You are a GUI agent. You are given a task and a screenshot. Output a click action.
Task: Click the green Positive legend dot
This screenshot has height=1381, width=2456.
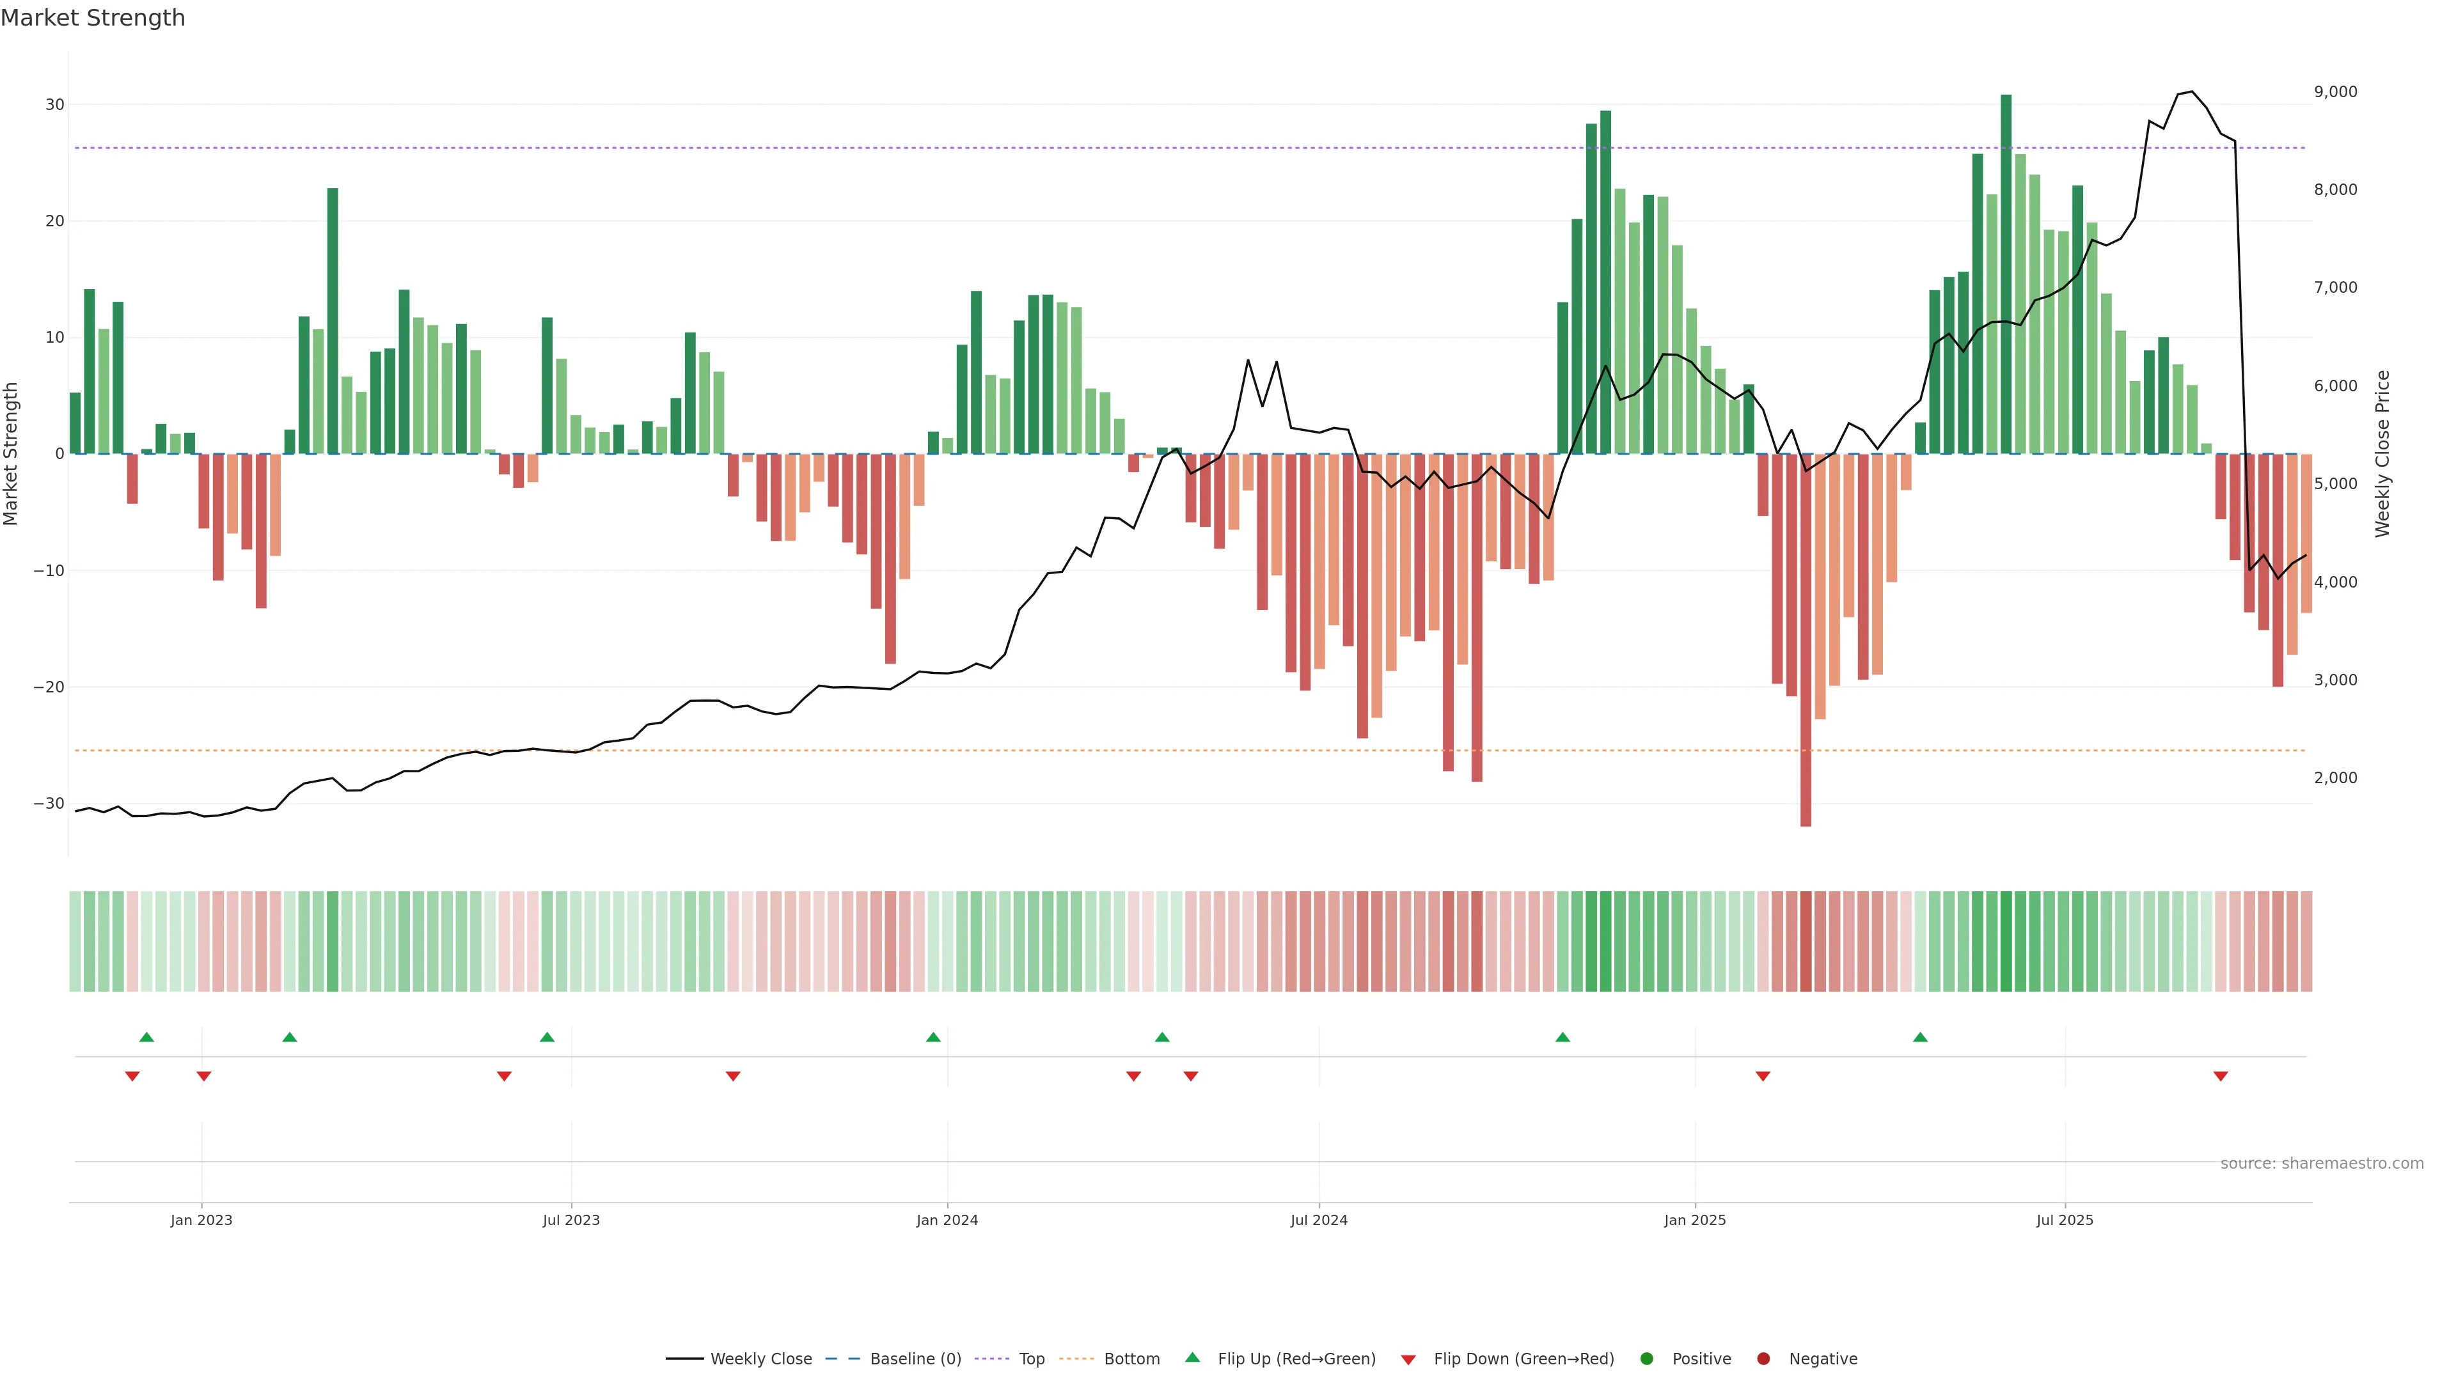(x=1646, y=1359)
